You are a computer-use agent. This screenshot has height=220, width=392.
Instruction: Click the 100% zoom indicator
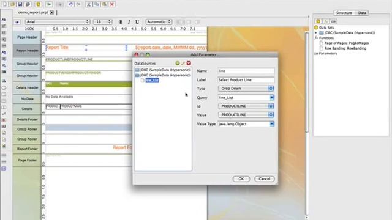point(29,29)
